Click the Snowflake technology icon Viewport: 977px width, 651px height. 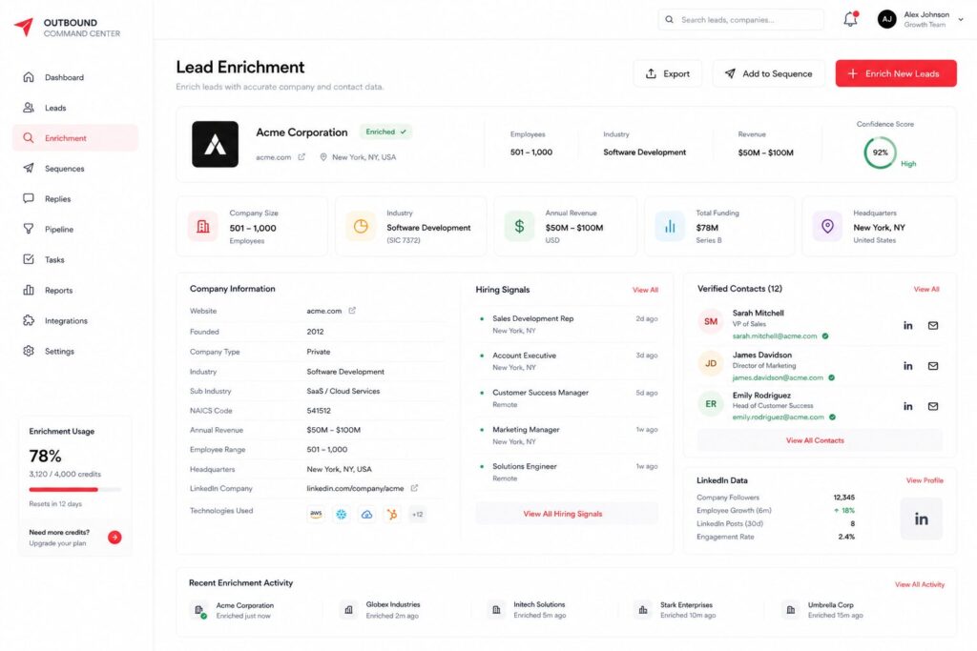point(342,514)
